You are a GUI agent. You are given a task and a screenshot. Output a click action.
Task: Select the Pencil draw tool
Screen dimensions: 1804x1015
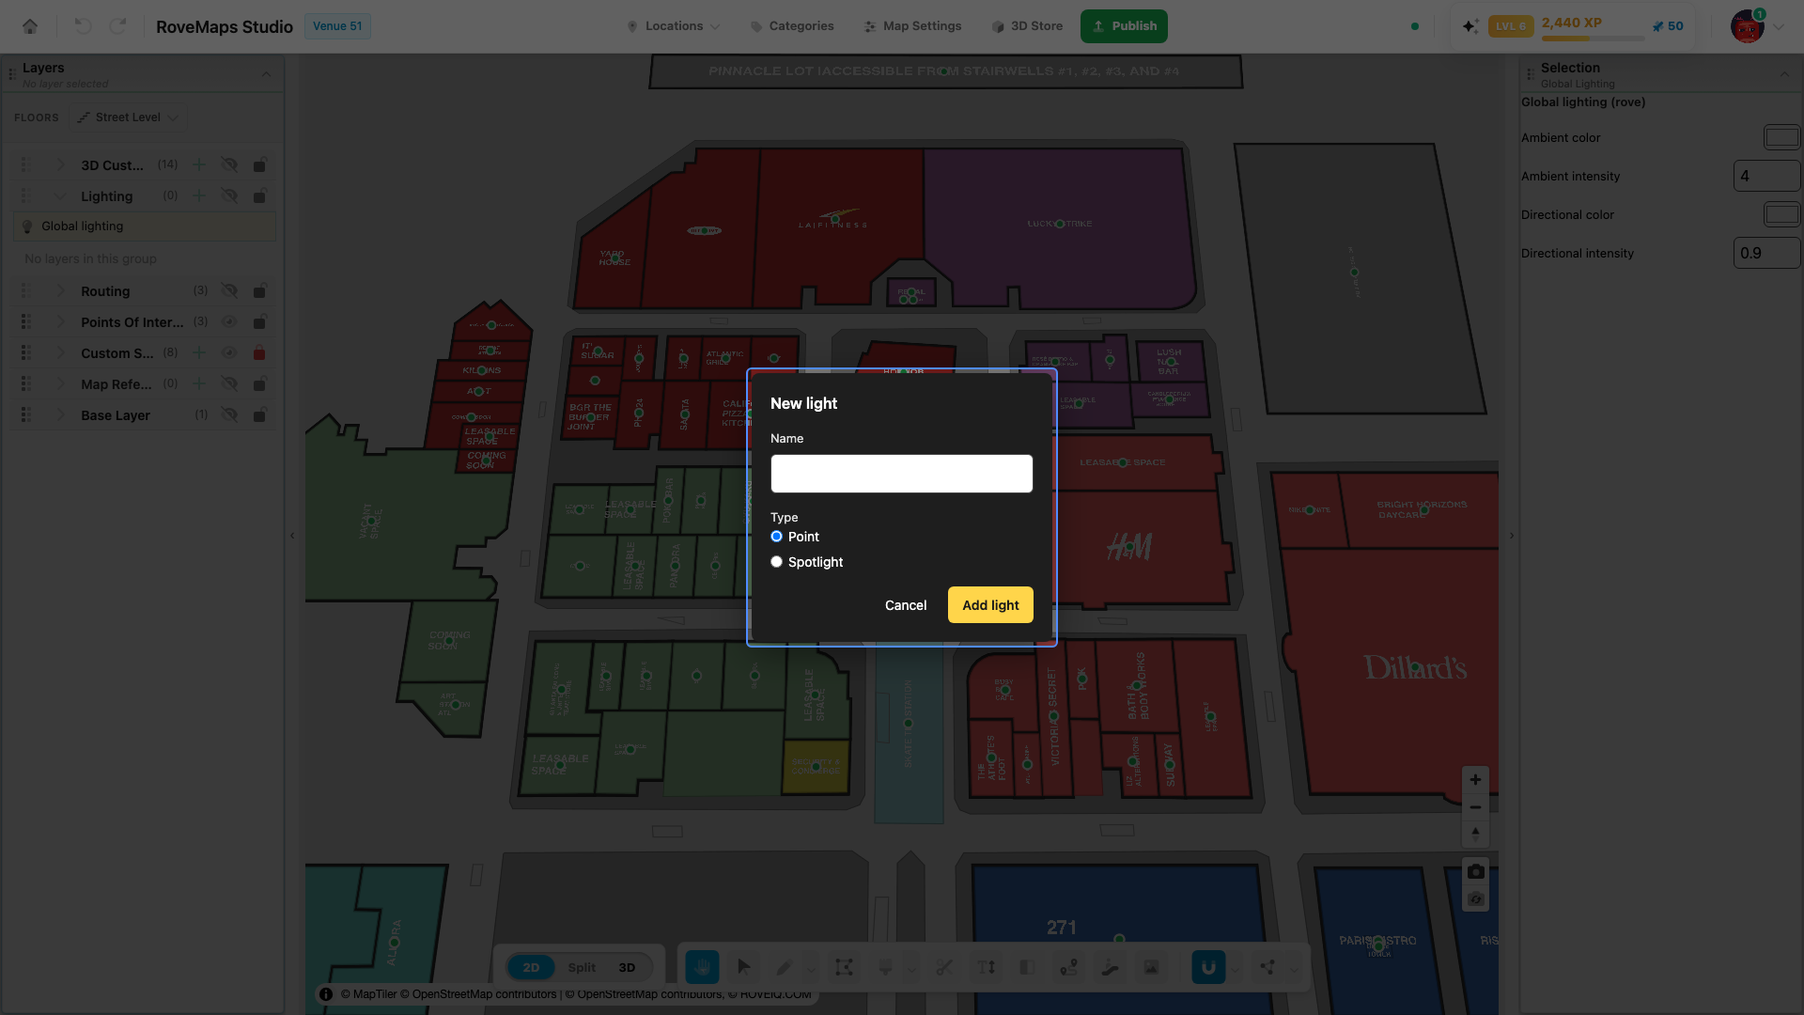[785, 967]
